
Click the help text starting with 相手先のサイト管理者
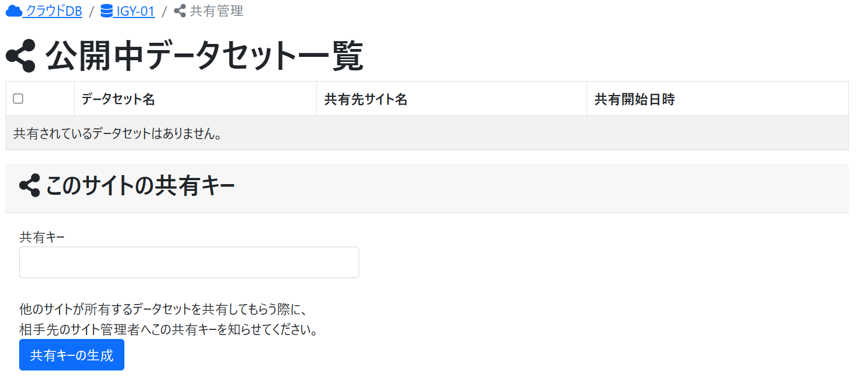point(168,329)
